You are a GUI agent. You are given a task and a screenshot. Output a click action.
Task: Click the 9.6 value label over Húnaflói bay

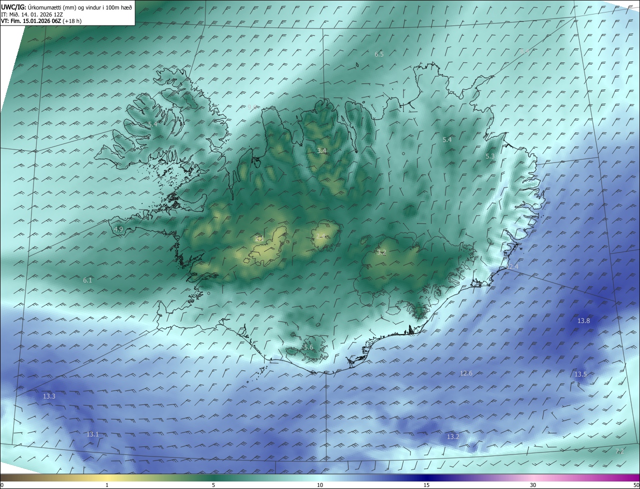click(251, 107)
